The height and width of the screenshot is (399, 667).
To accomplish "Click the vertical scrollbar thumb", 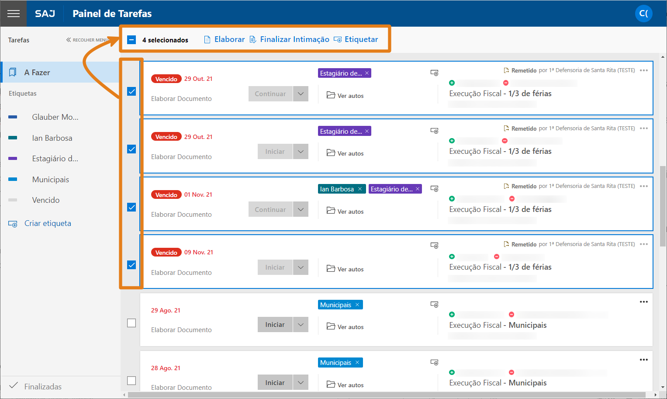I will coord(663,206).
